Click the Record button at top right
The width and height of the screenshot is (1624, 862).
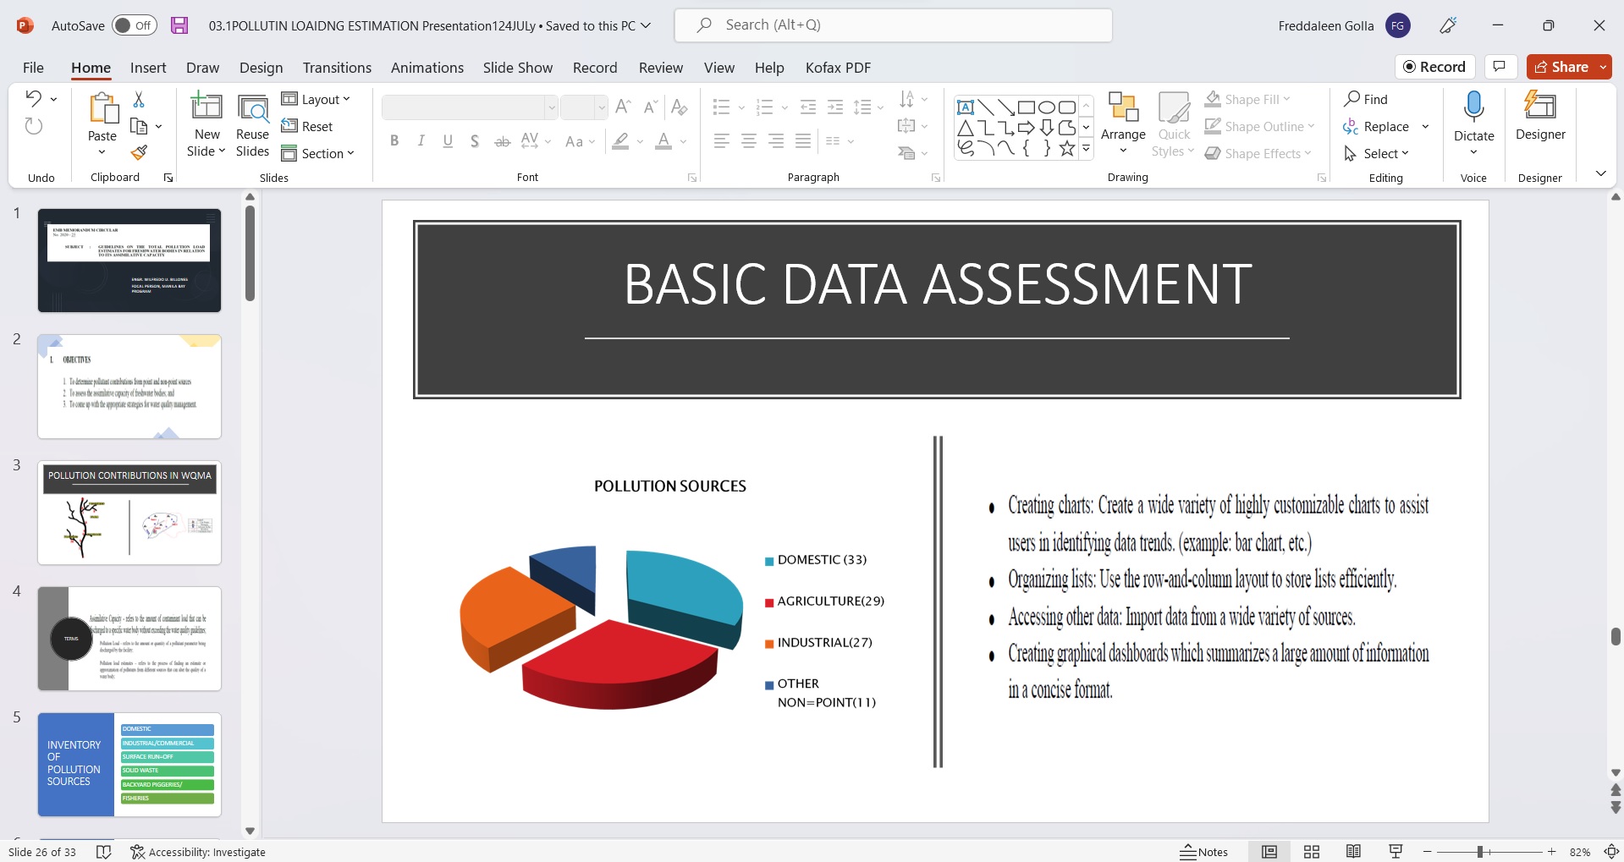1434,67
